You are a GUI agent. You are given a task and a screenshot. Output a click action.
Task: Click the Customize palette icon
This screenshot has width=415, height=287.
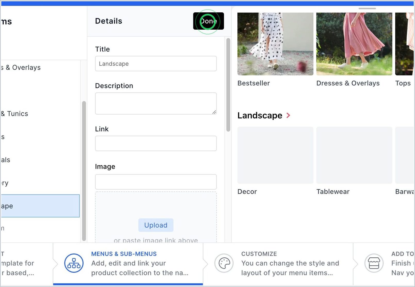(x=224, y=263)
